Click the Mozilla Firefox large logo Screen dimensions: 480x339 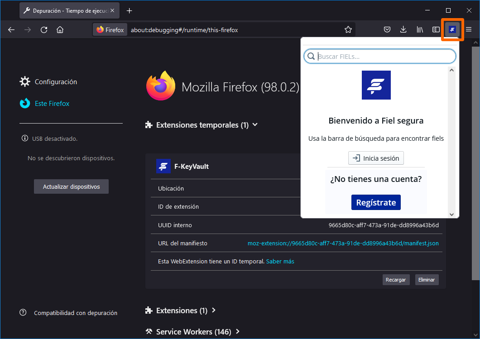161,86
